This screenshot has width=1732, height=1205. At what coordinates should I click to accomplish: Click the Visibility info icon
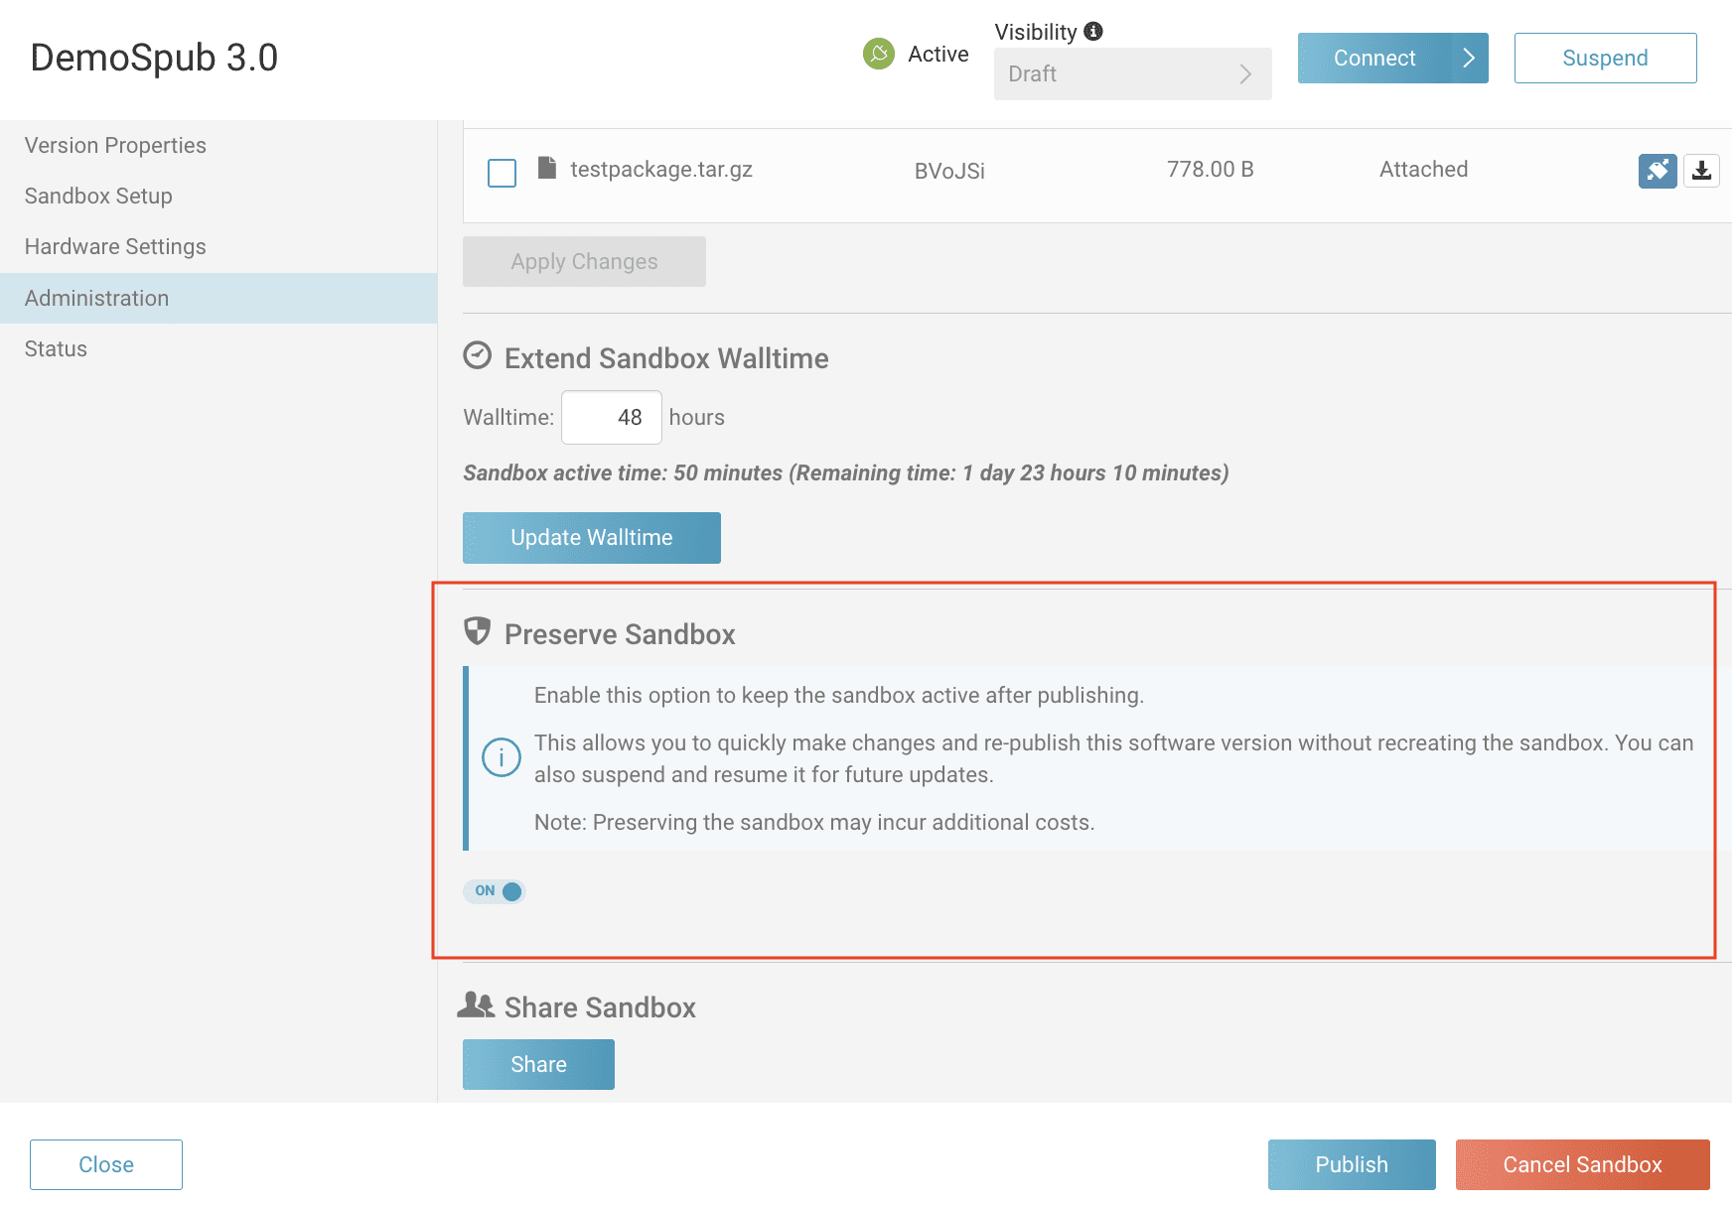click(1093, 31)
